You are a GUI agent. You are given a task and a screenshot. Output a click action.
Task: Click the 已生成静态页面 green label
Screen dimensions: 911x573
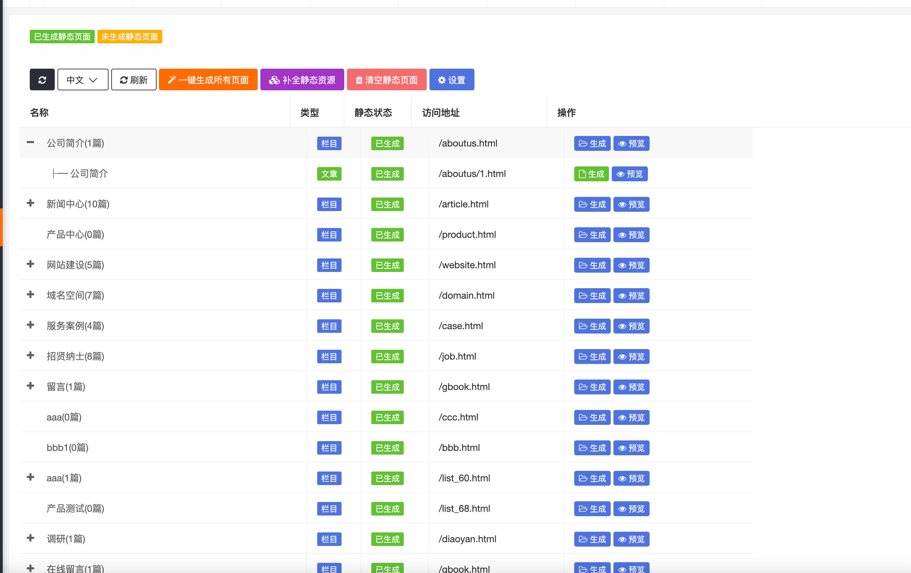62,37
